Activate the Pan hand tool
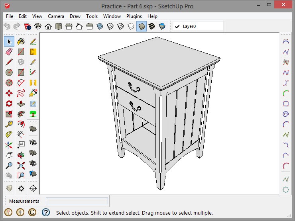The height and width of the screenshot is (221, 295). click(x=9, y=155)
